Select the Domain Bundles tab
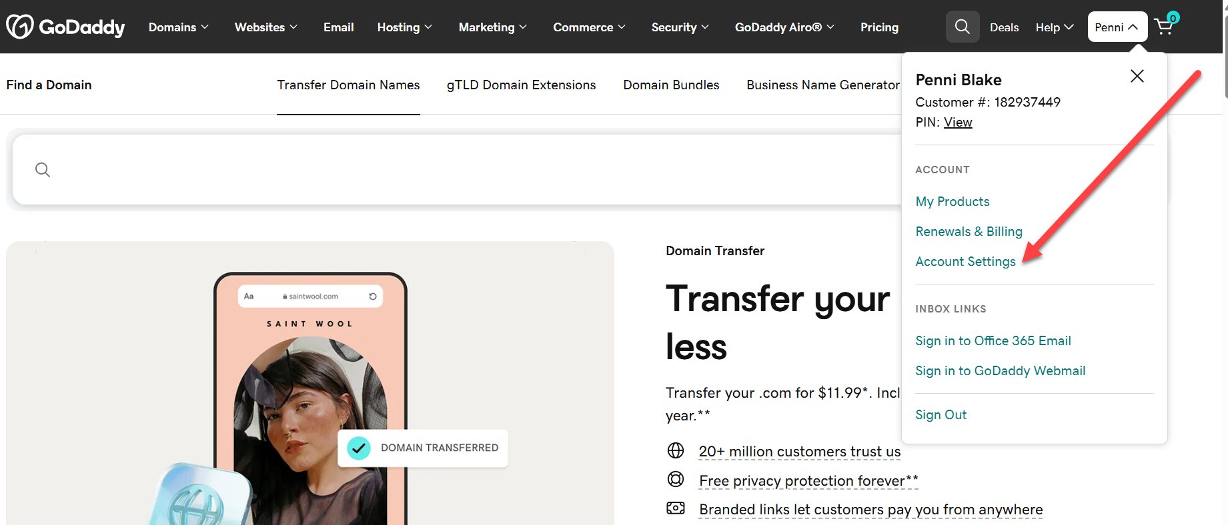The image size is (1228, 525). tap(671, 85)
